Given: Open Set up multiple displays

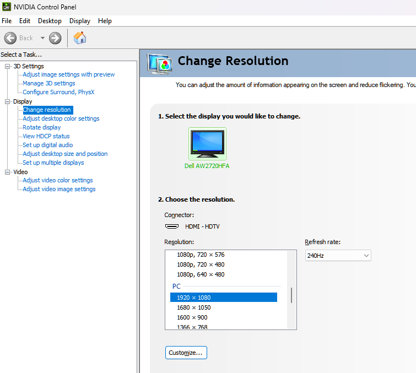Looking at the screenshot, I should 53,163.
